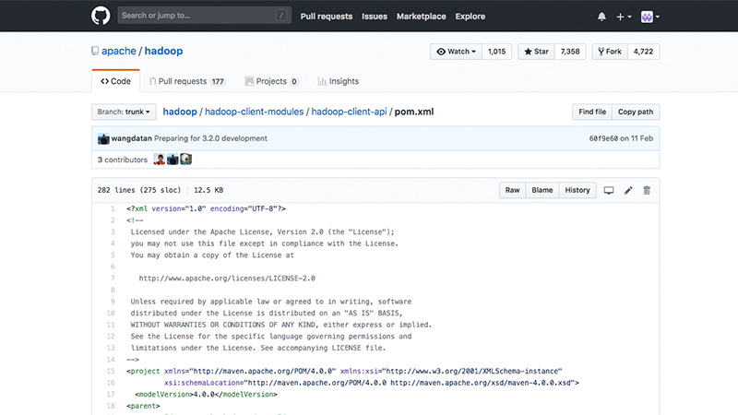View the Raw file
Image resolution: width=738 pixels, height=415 pixels.
point(512,190)
